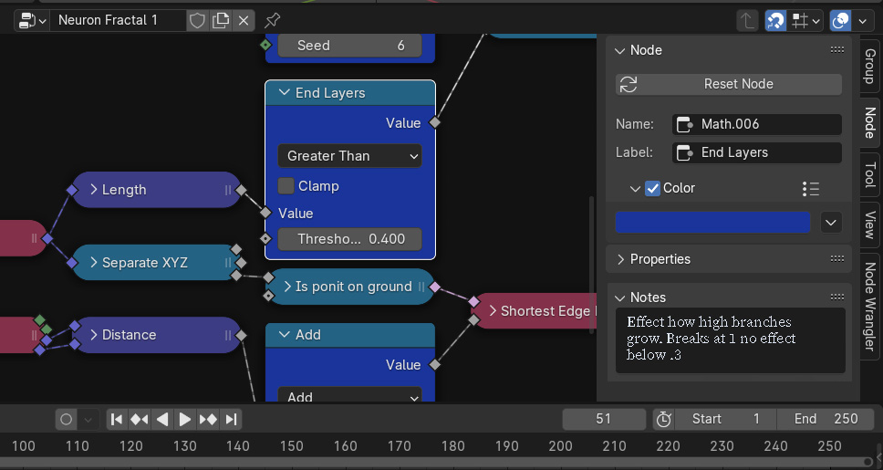883x470 pixels.
Task: Click End Layers Value output socket
Action: 435,122
